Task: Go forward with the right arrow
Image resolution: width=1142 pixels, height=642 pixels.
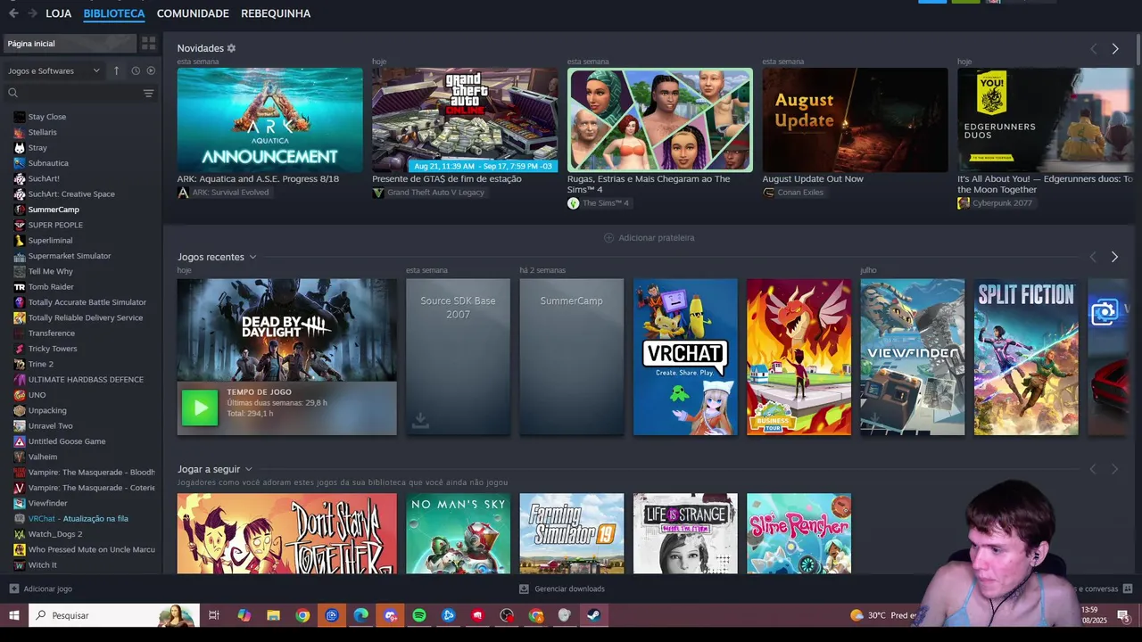Action: pos(32,13)
